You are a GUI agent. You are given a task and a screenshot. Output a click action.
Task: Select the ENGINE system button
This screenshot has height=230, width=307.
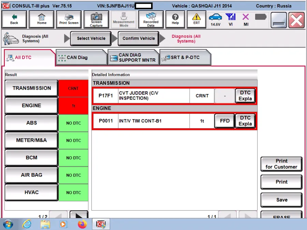[x=31, y=106]
